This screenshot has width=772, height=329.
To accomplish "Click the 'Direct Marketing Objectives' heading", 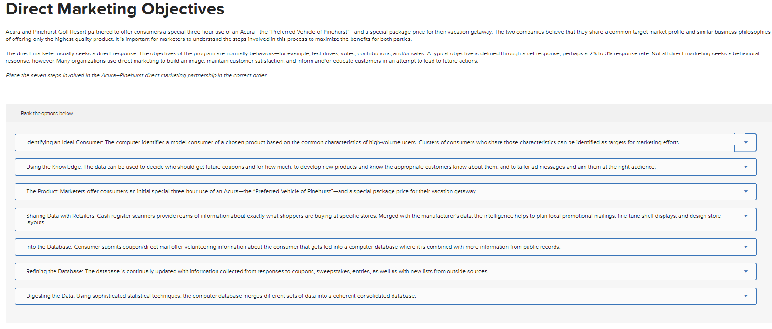I will click(x=115, y=9).
